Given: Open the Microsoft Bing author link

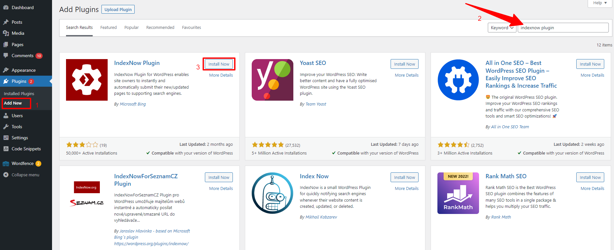Looking at the screenshot, I should tap(133, 104).
